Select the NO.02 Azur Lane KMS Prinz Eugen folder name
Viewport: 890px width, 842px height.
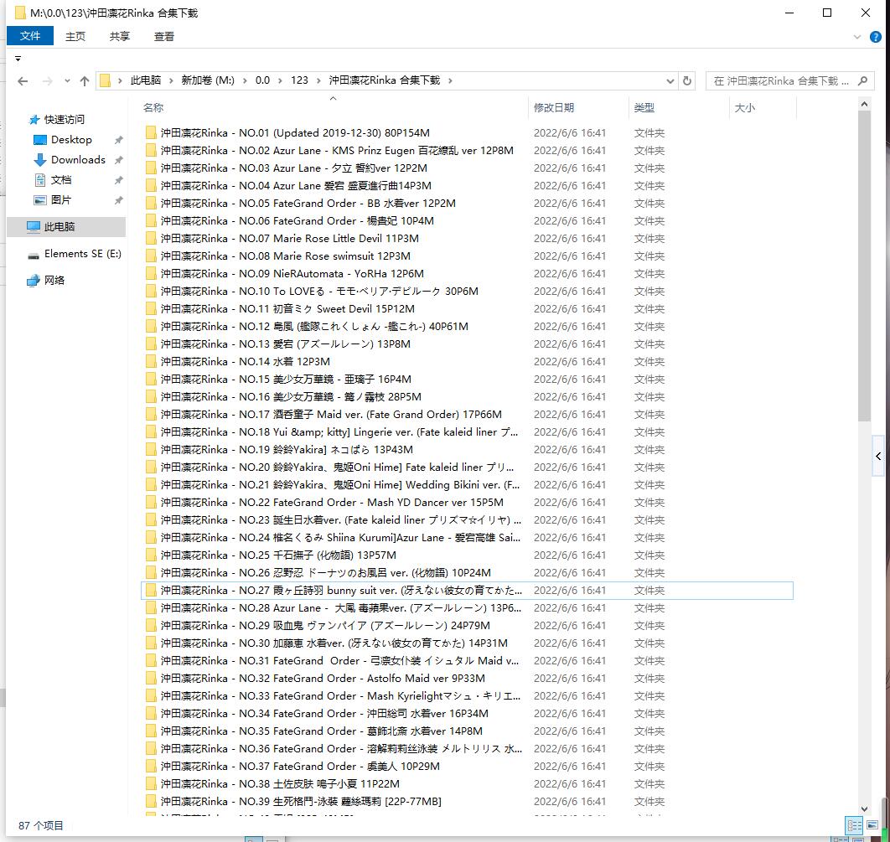coord(337,150)
